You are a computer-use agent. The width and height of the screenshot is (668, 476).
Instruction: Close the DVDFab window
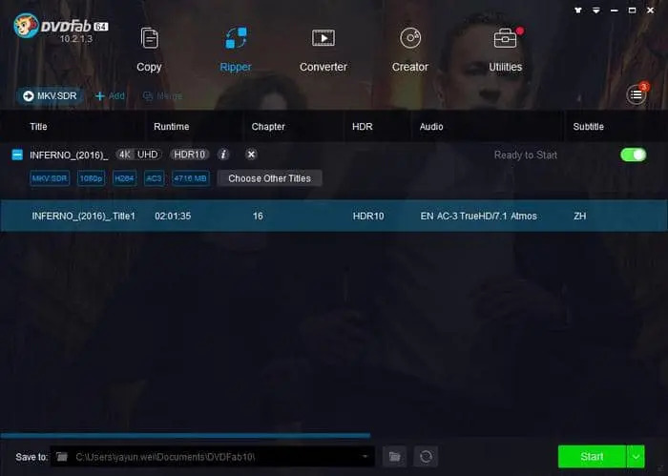[651, 10]
